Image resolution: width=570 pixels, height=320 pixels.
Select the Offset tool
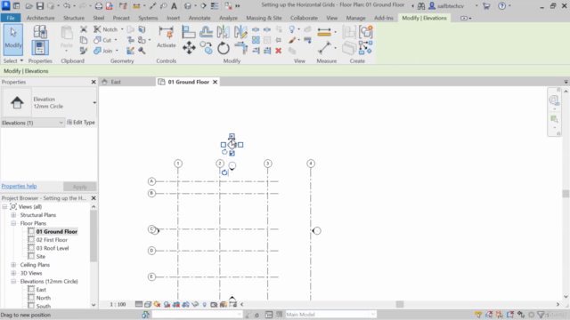click(x=206, y=32)
